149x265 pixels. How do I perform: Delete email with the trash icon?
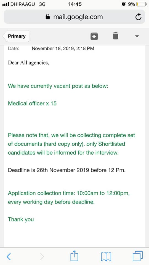[116, 36]
